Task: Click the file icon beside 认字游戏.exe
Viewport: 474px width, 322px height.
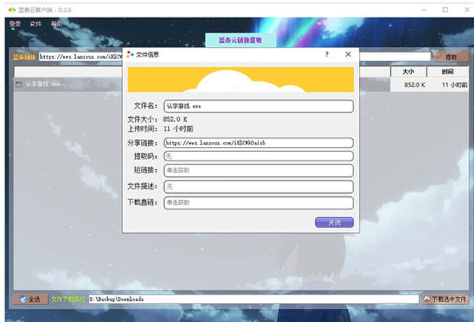Action: click(x=18, y=84)
